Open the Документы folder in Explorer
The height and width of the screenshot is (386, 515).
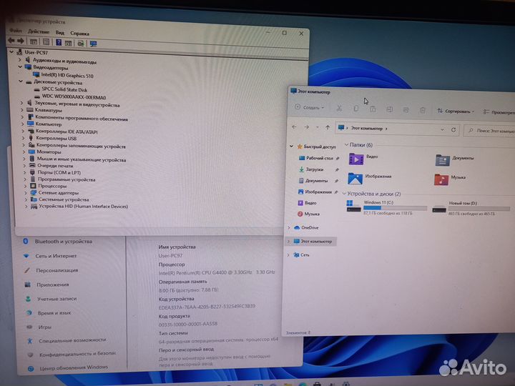(455, 160)
